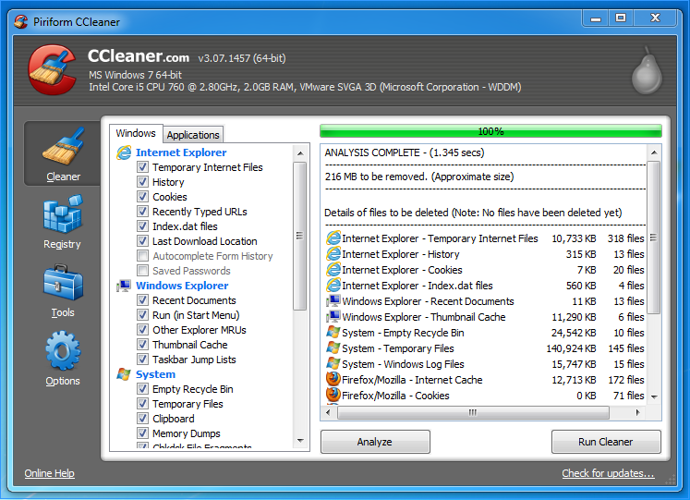Select the System tree heading
Image resolution: width=690 pixels, height=500 pixels.
tap(155, 374)
